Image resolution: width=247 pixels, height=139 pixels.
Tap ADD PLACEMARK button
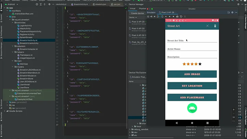point(192,97)
